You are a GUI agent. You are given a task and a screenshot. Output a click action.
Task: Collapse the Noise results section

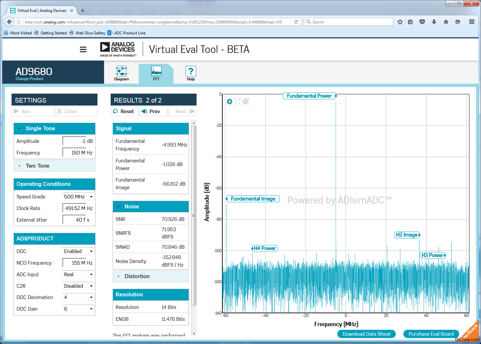pos(151,206)
